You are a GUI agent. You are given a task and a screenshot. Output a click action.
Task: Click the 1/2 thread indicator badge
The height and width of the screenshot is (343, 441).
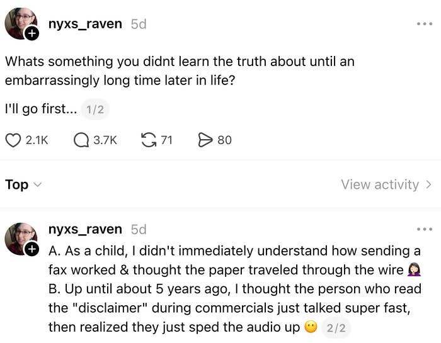click(94, 110)
